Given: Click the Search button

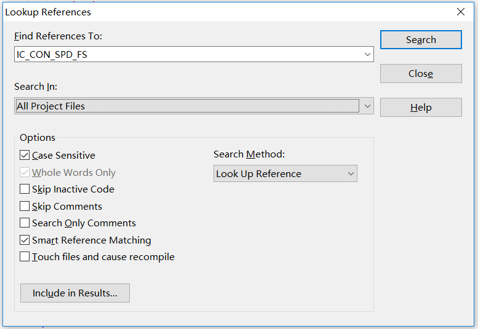Looking at the screenshot, I should pos(421,39).
